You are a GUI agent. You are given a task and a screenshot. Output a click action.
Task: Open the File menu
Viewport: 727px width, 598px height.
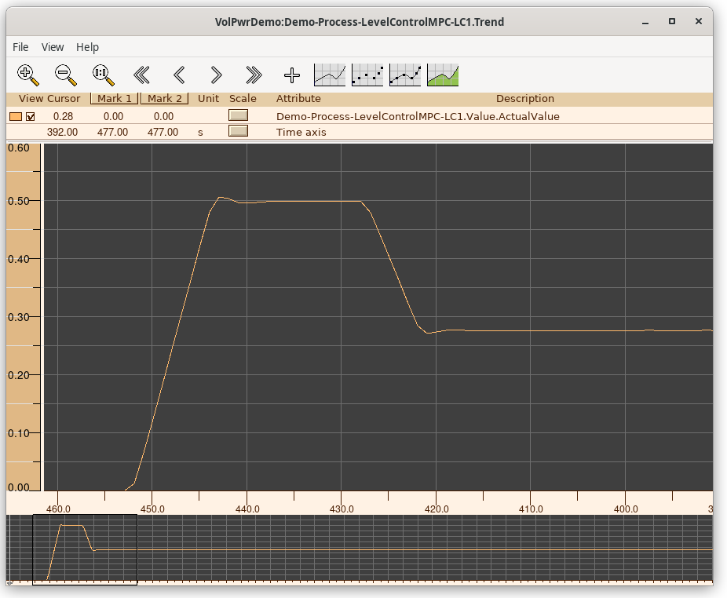[20, 47]
